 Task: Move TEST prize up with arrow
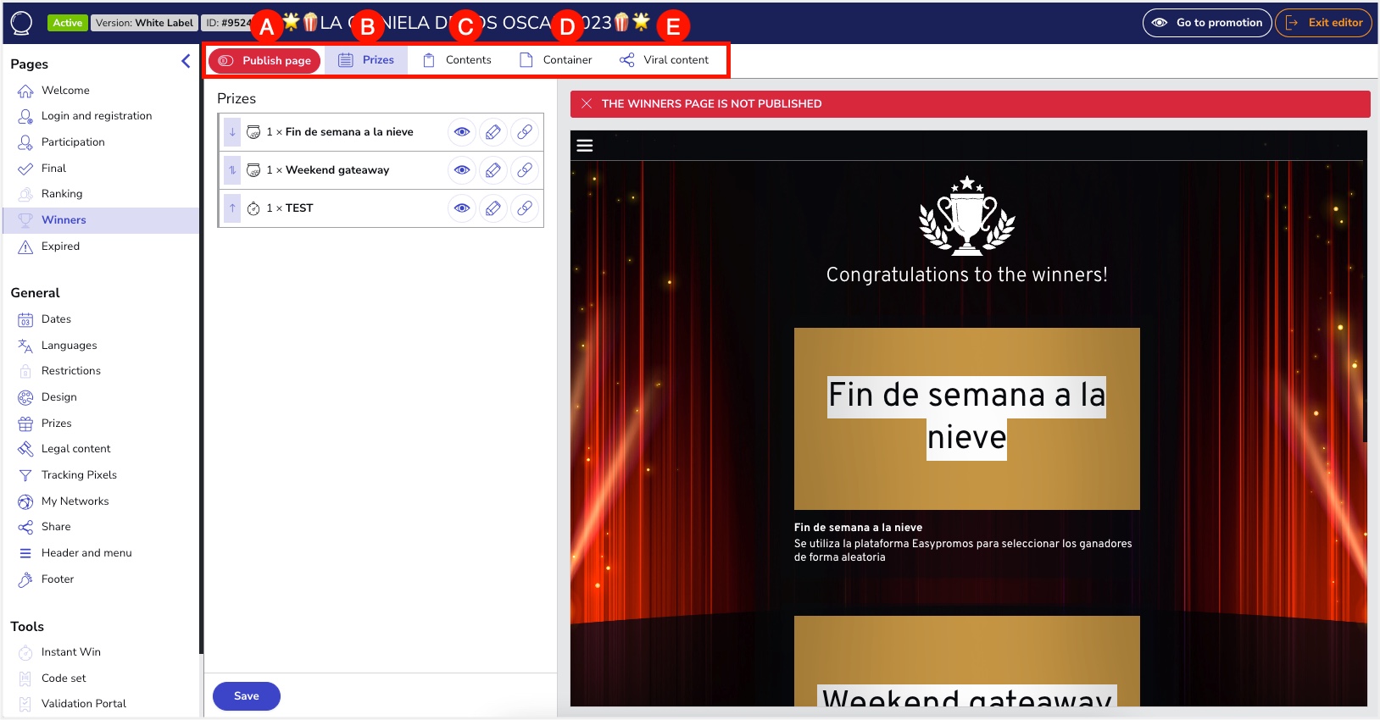(x=232, y=208)
